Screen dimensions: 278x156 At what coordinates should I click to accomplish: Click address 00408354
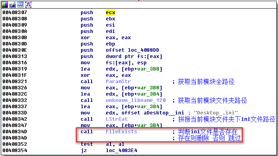(x=15, y=151)
